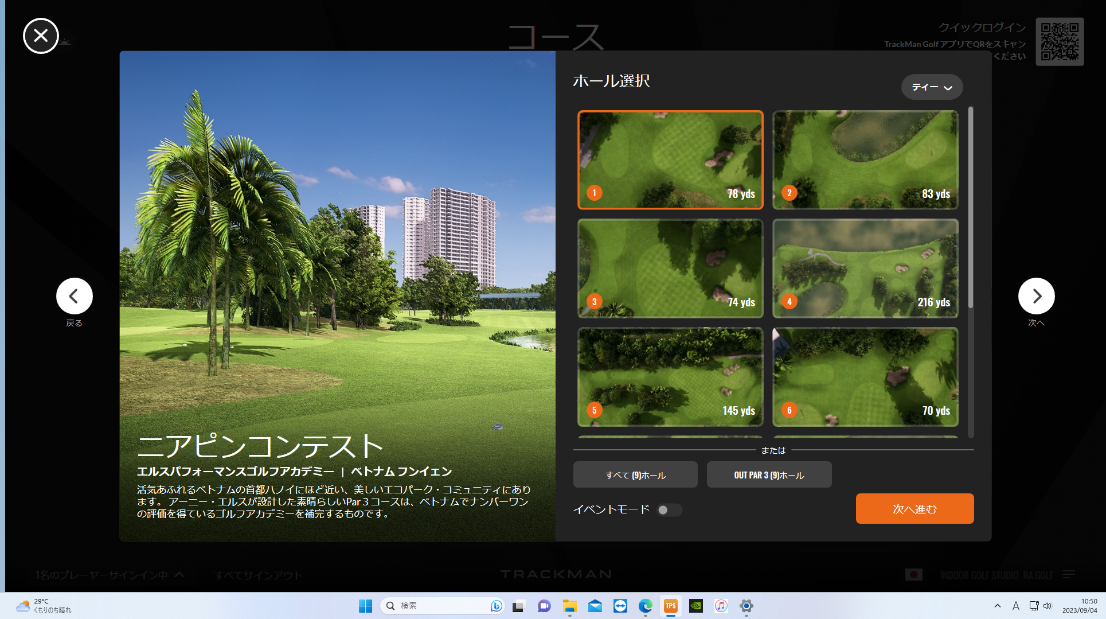Advance with the right arrow 次へ button
This screenshot has height=619, width=1106.
(1036, 296)
